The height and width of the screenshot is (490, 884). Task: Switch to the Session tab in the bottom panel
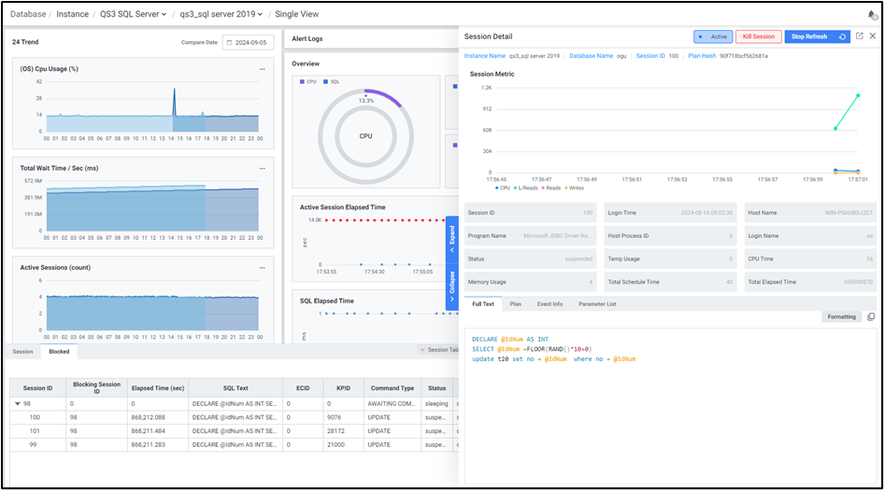tap(22, 352)
